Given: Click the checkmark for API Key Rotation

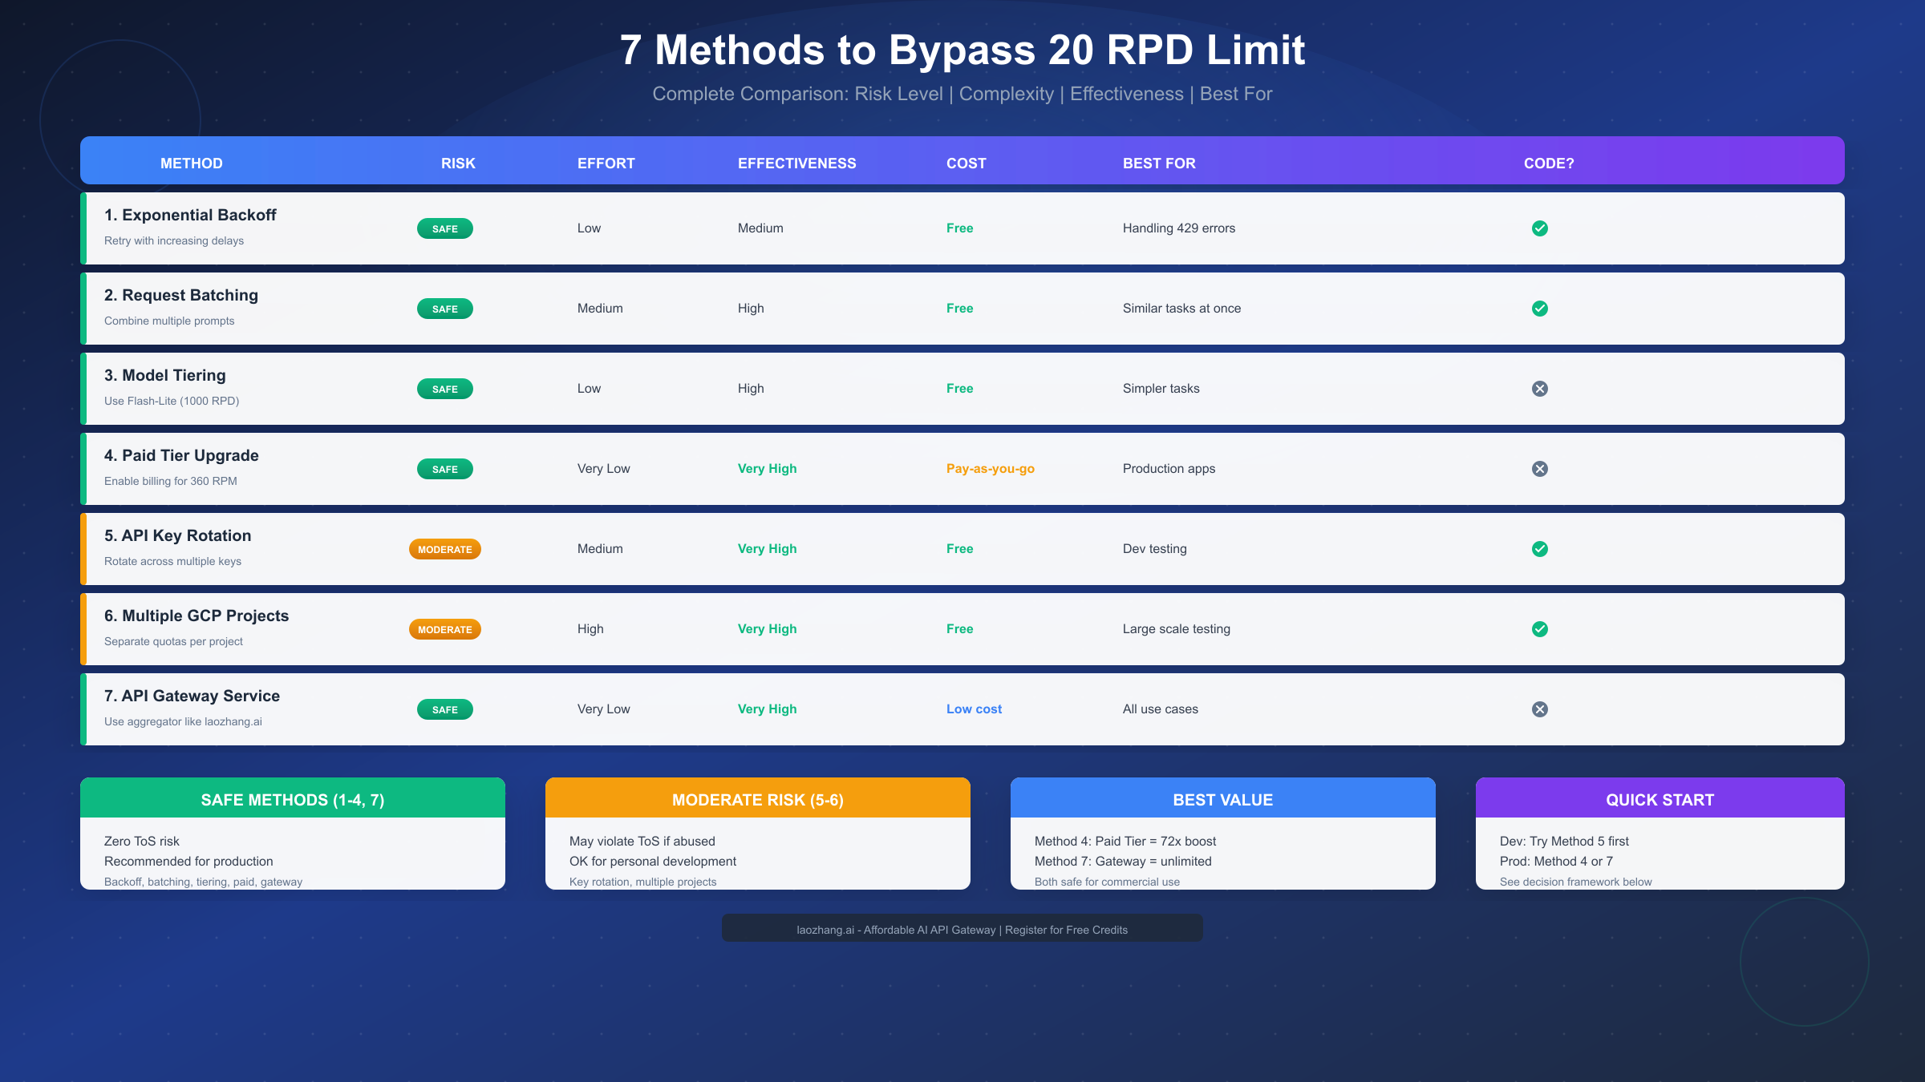Looking at the screenshot, I should (x=1540, y=549).
